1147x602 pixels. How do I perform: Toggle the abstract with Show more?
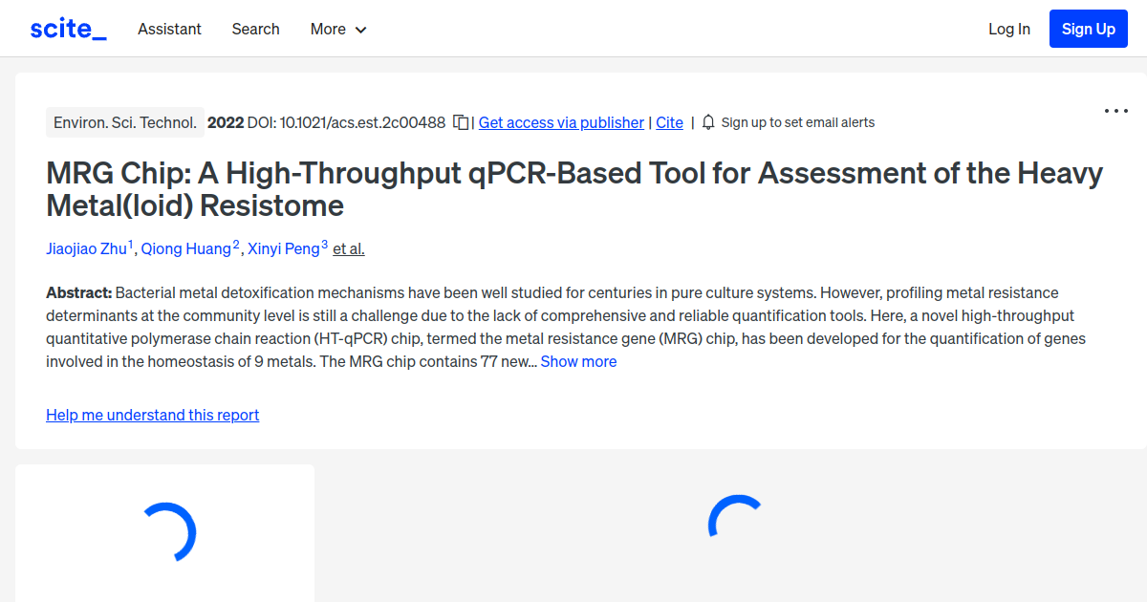pos(578,361)
